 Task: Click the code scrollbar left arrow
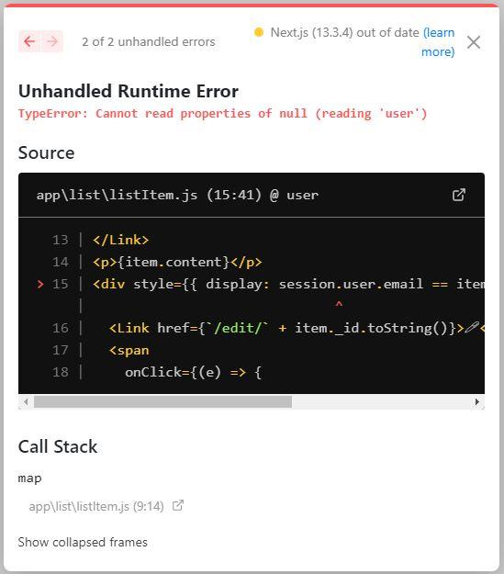tap(26, 401)
